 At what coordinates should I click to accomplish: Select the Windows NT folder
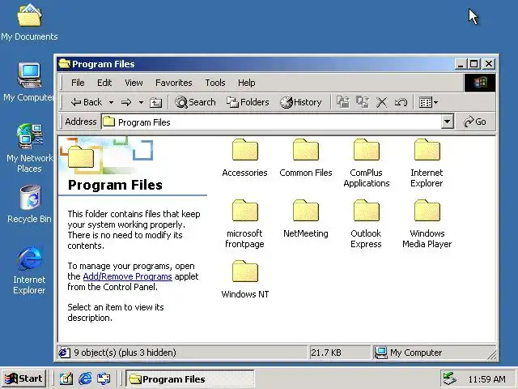click(244, 280)
